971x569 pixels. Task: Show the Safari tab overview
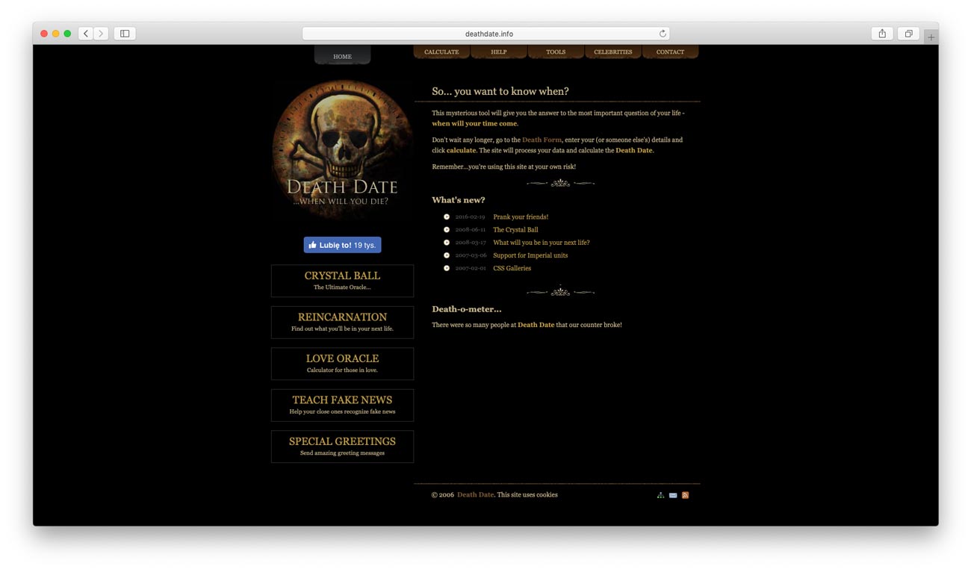(908, 34)
